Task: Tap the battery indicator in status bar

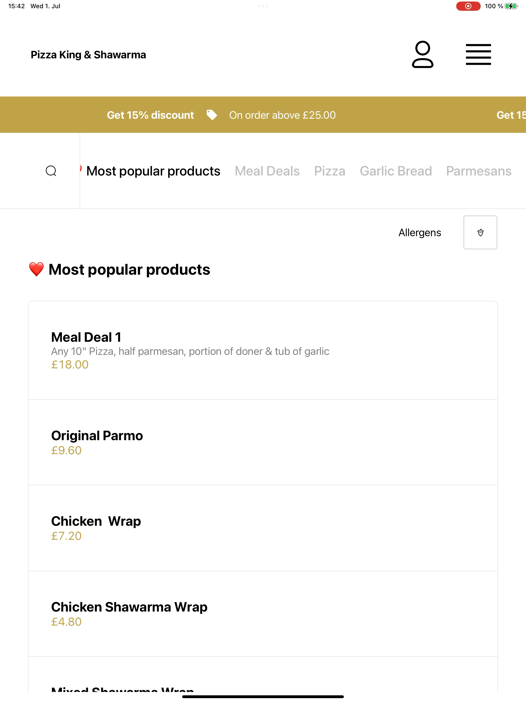Action: [x=511, y=6]
